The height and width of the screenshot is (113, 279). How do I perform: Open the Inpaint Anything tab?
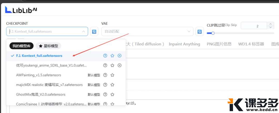184,44
